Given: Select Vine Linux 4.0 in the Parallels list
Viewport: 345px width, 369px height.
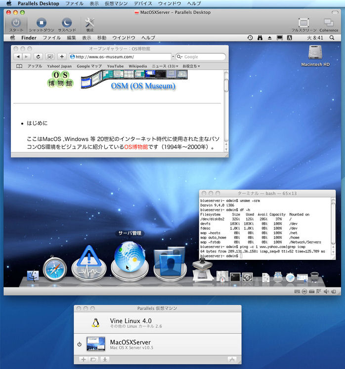Looking at the screenshot, I should coord(158,323).
